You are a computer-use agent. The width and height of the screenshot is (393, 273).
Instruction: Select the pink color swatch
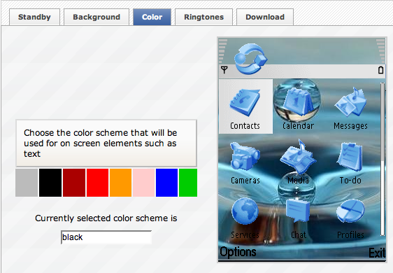click(143, 183)
